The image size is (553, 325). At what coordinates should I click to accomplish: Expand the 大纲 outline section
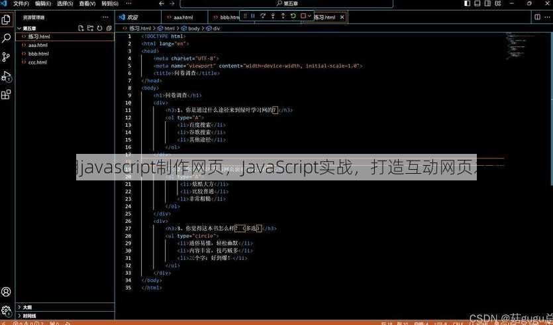pos(66,307)
